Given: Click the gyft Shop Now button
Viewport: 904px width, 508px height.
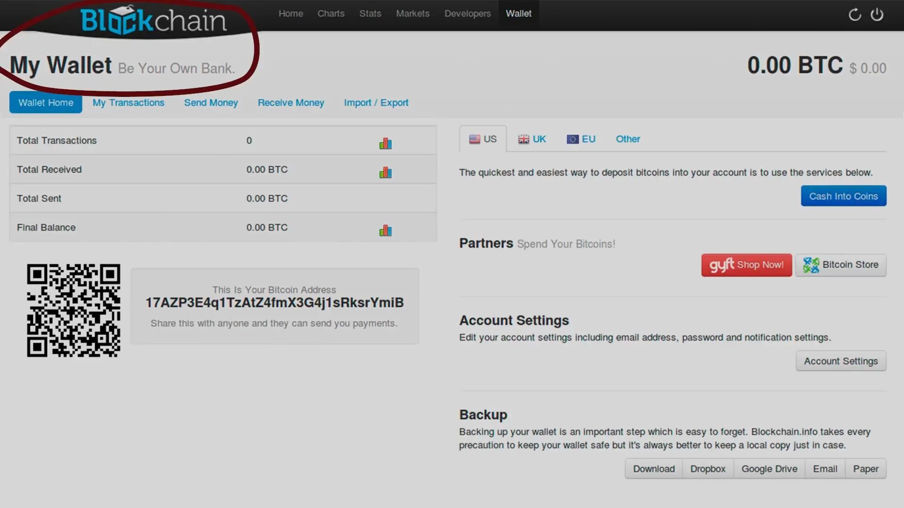Looking at the screenshot, I should 746,265.
